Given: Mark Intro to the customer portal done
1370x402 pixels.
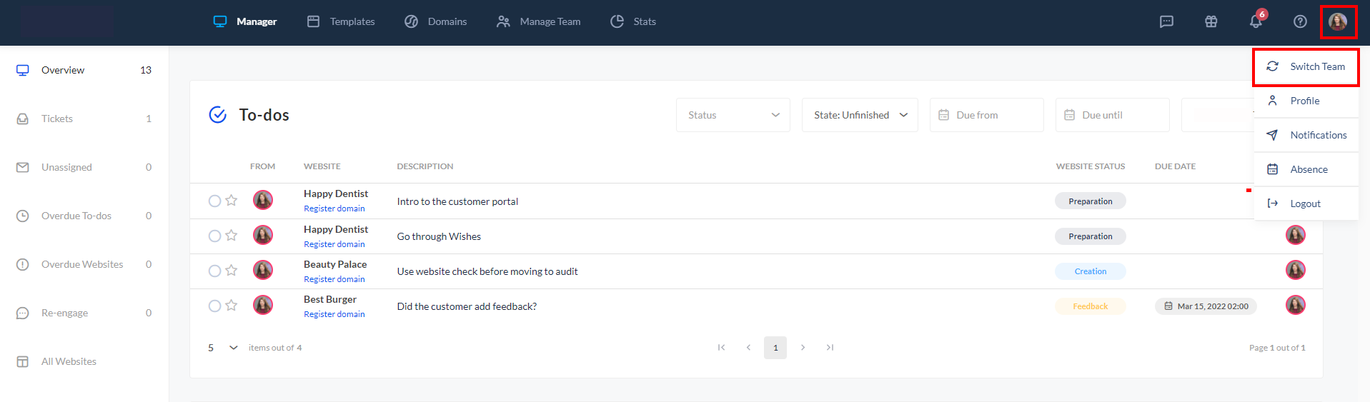Looking at the screenshot, I should 214,201.
